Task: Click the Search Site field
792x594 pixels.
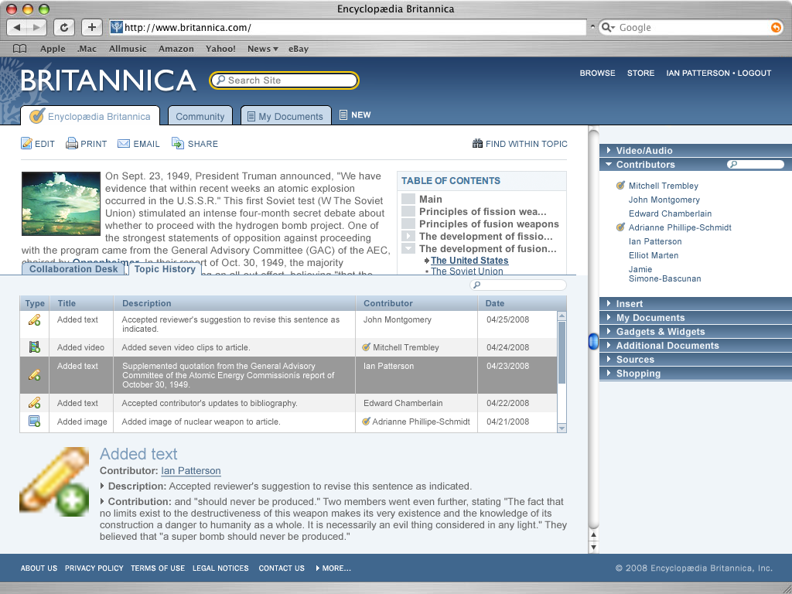Action: coord(285,80)
